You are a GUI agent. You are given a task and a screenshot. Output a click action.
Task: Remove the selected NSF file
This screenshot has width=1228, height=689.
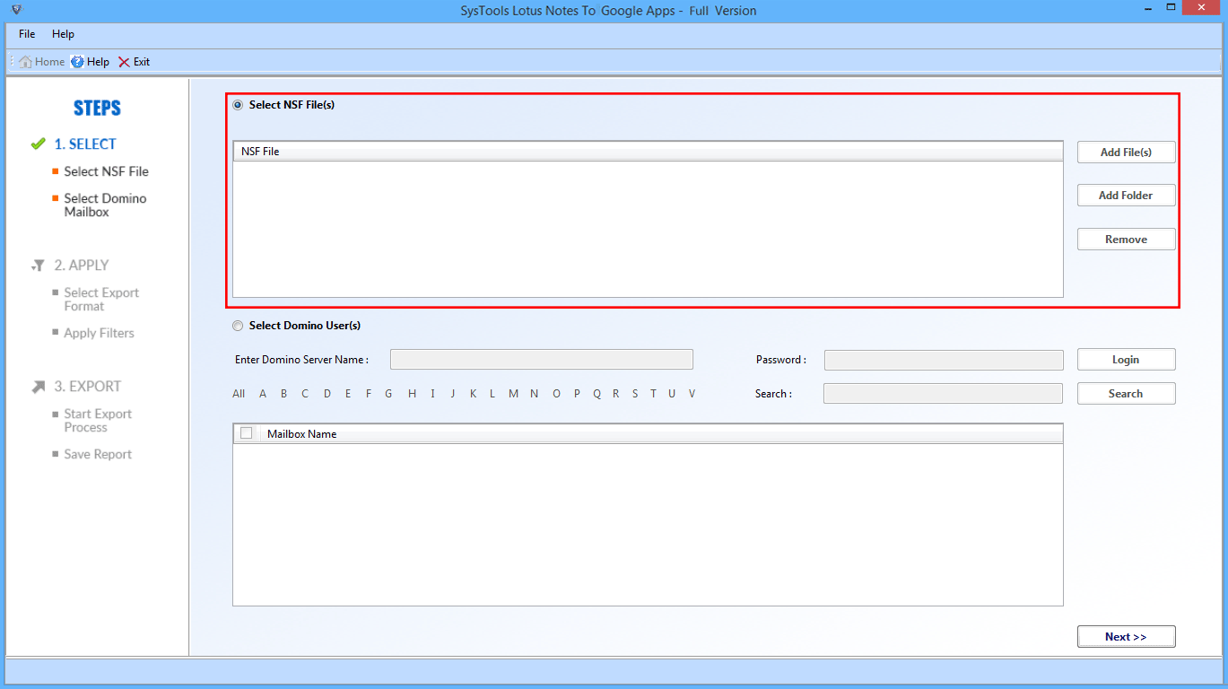point(1126,239)
